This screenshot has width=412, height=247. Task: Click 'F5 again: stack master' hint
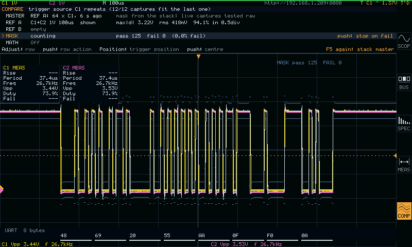360,49
